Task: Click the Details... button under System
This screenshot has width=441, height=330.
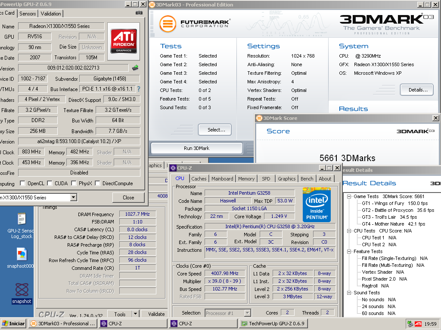Action: (417, 90)
